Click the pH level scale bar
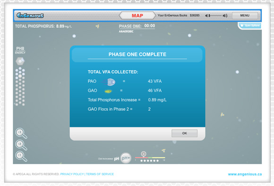This screenshot has height=186, width=274. click(x=150, y=158)
